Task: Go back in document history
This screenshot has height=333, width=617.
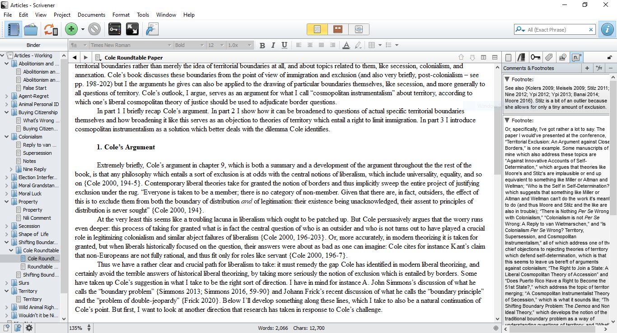Action: pos(75,57)
